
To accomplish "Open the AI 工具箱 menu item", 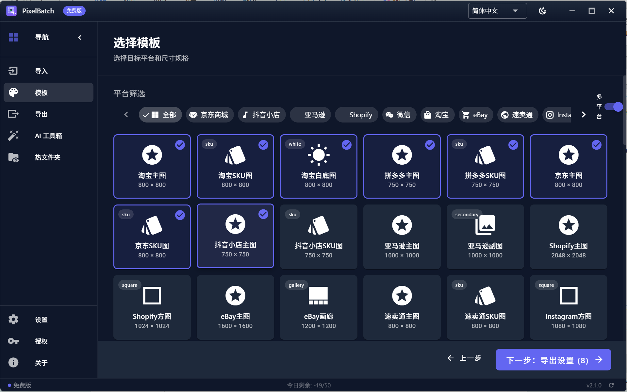I will click(48, 136).
